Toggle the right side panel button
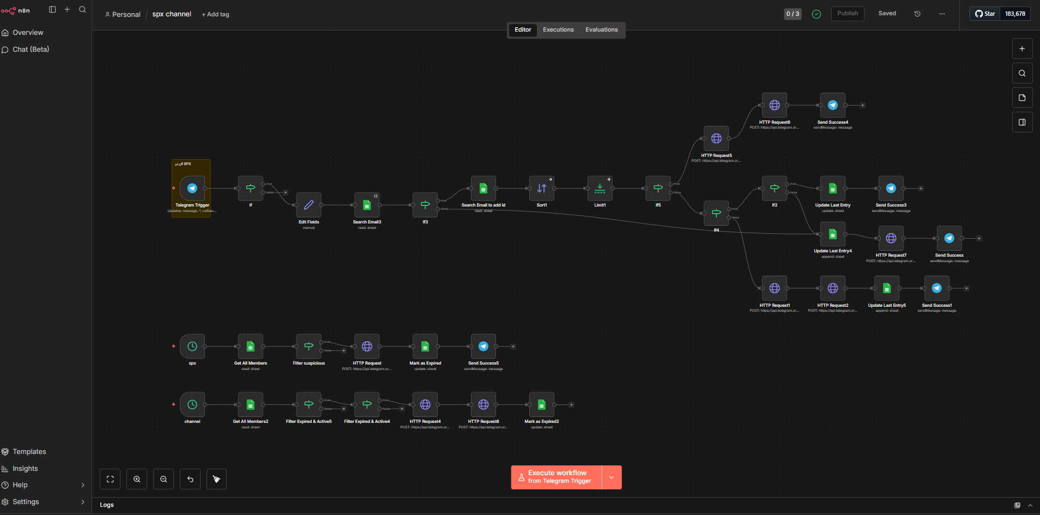This screenshot has width=1040, height=515. tap(1022, 123)
